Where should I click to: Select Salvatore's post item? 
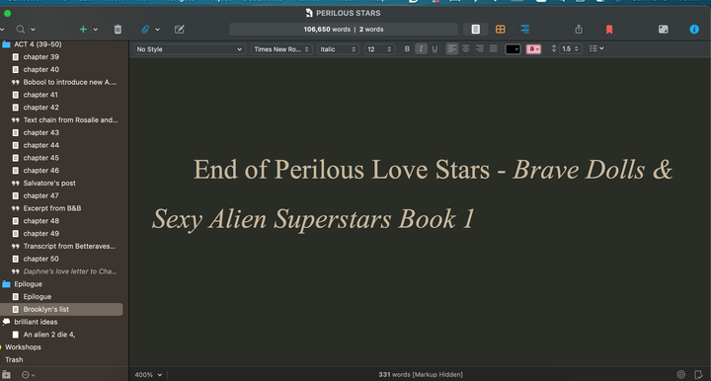click(x=49, y=183)
